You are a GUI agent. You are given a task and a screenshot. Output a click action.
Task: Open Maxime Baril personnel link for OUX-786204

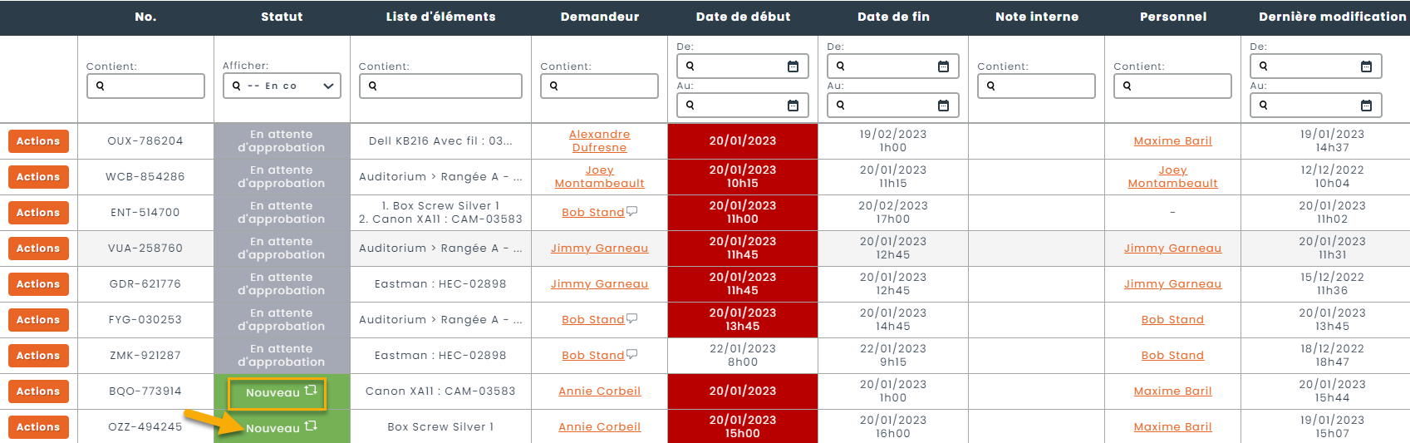pyautogui.click(x=1172, y=141)
